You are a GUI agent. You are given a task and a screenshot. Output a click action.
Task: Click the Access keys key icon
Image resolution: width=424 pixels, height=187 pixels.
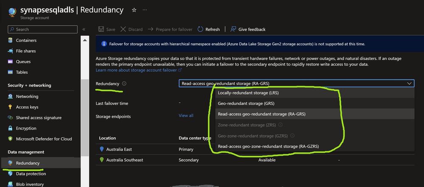click(x=10, y=107)
